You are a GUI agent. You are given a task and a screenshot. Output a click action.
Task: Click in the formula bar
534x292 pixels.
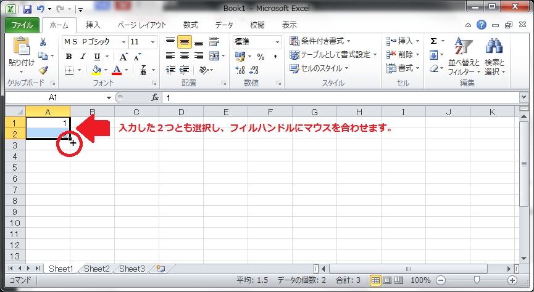point(341,98)
